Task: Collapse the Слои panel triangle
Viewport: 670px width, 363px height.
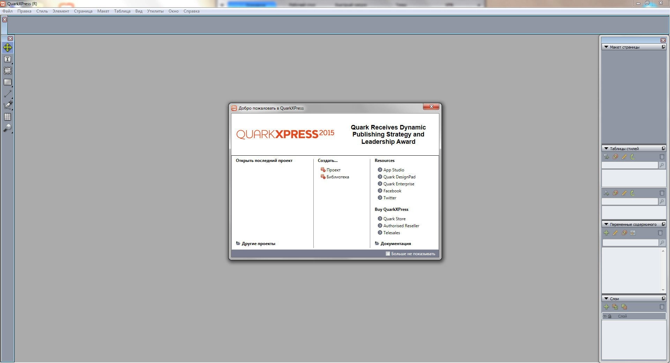Action: pyautogui.click(x=606, y=299)
